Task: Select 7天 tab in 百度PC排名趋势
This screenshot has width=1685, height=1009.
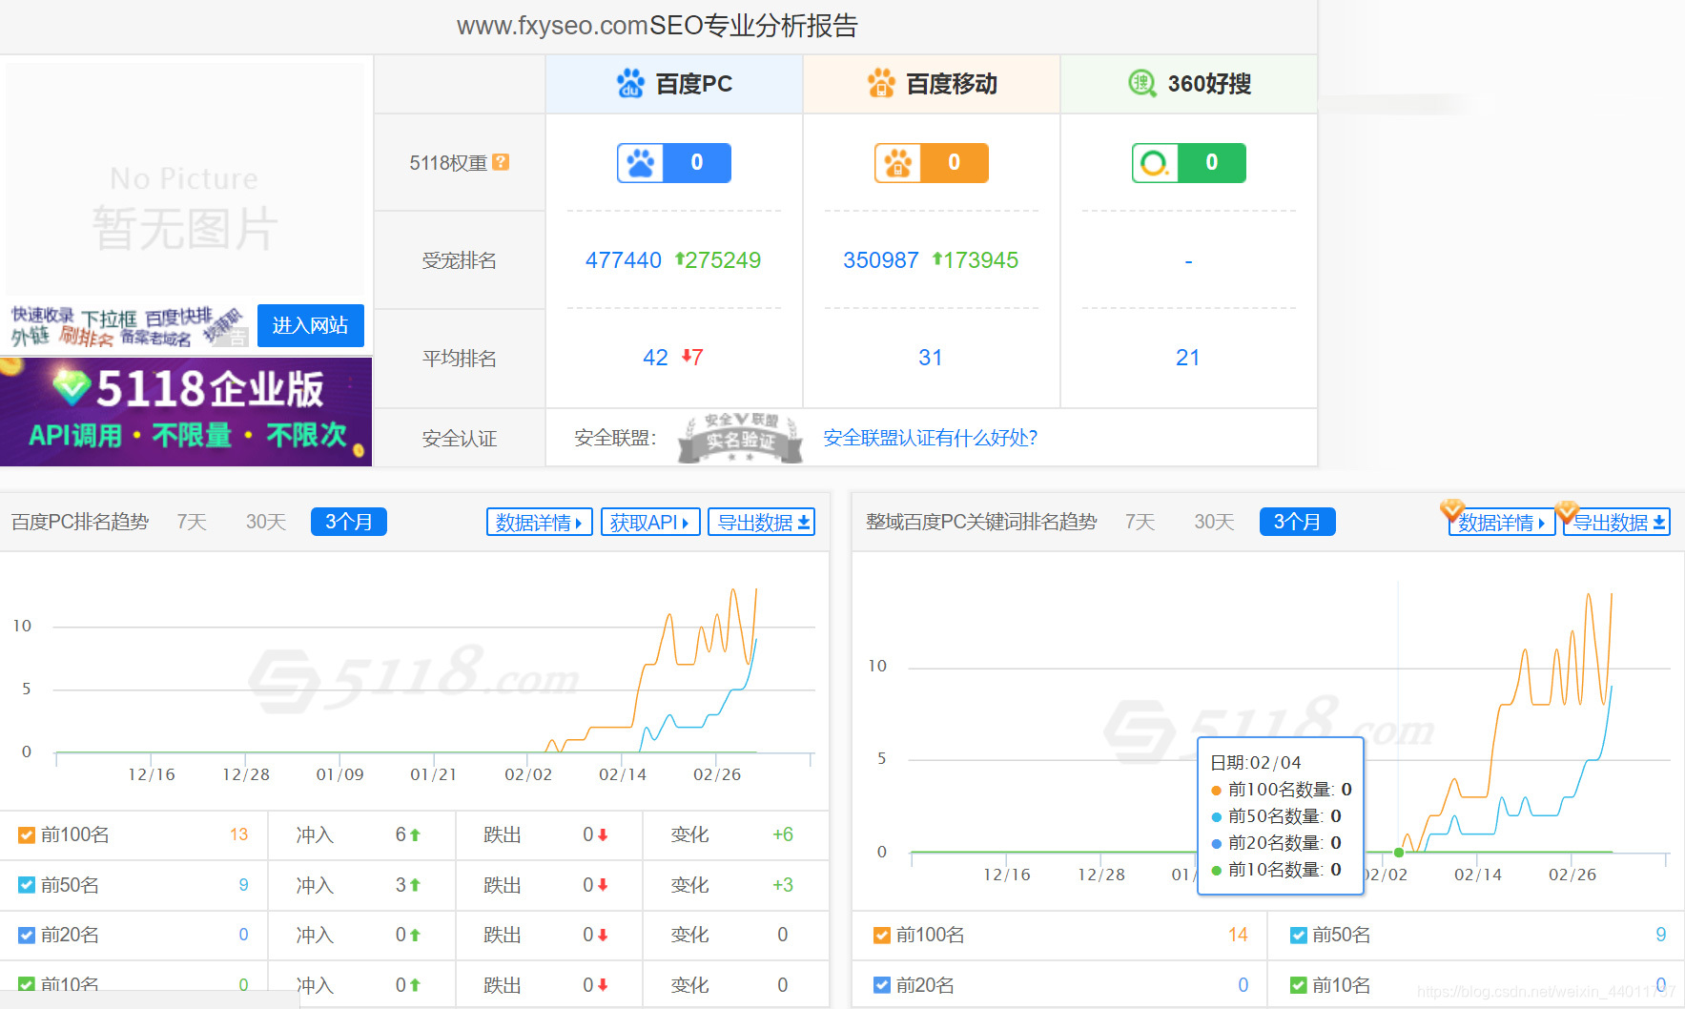Action: (192, 522)
